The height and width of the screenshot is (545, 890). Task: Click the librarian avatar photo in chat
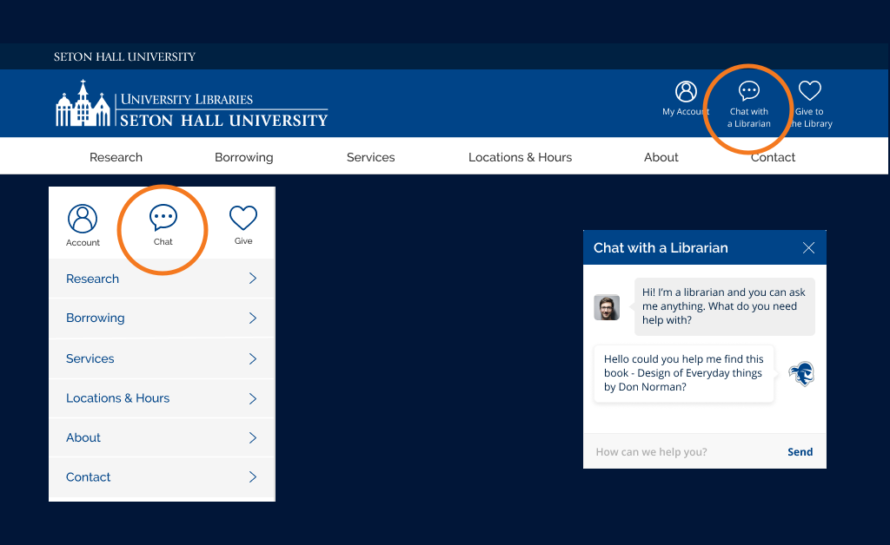[607, 307]
